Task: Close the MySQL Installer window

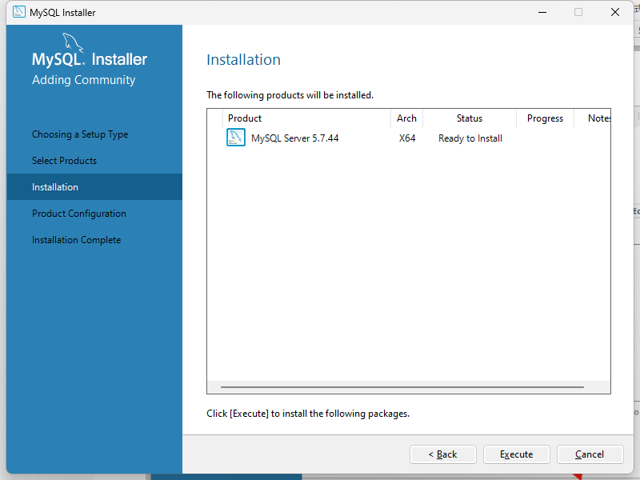Action: point(615,12)
